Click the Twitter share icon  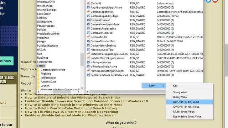pyautogui.click(x=208, y=1)
